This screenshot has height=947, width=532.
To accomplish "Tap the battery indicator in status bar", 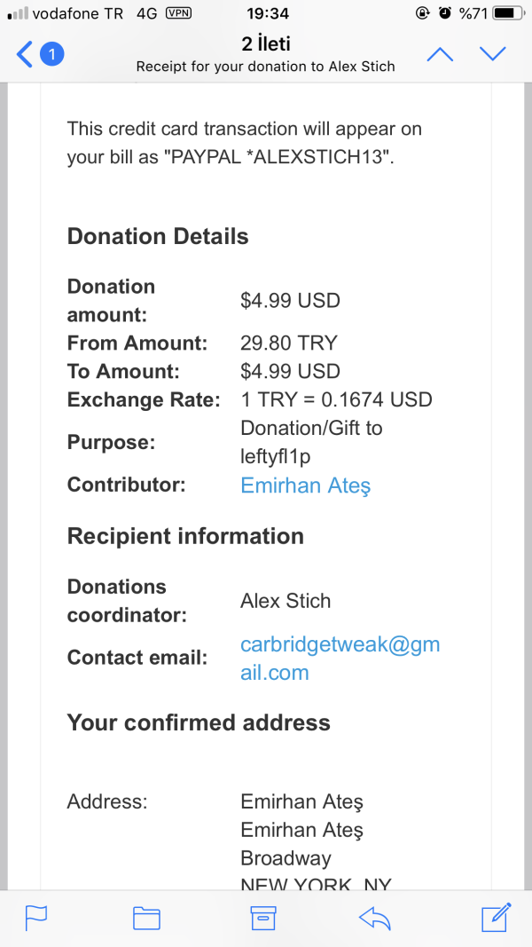I will coord(508,13).
